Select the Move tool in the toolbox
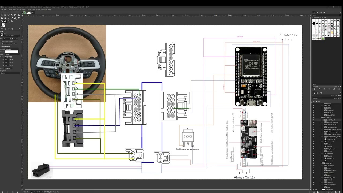 pos(2,15)
